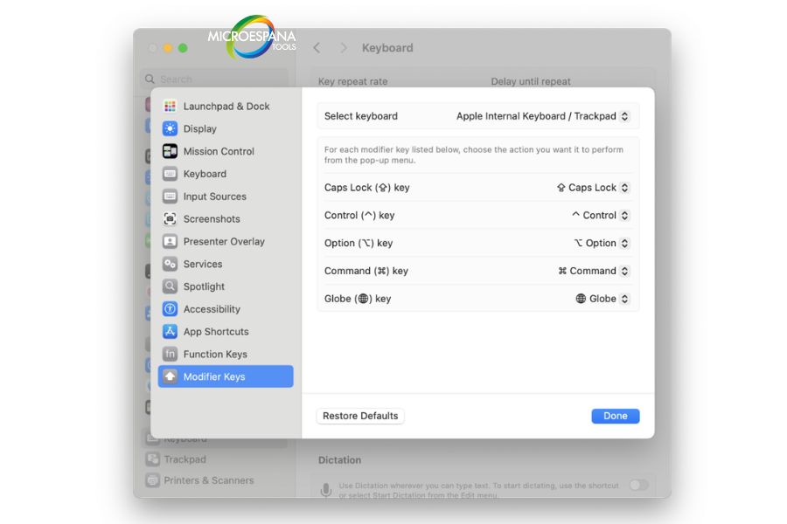Click the Mission Control sidebar icon
787x524 pixels.
pyautogui.click(x=169, y=151)
